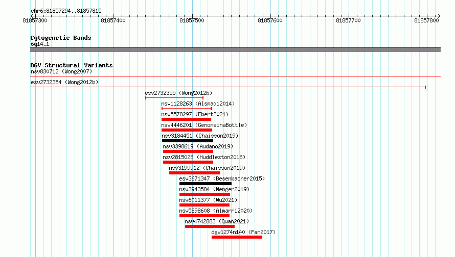The width and height of the screenshot is (455, 257).
Task: Open the esv2732354 (Wong2012b) variant label
Action: [x=64, y=82]
